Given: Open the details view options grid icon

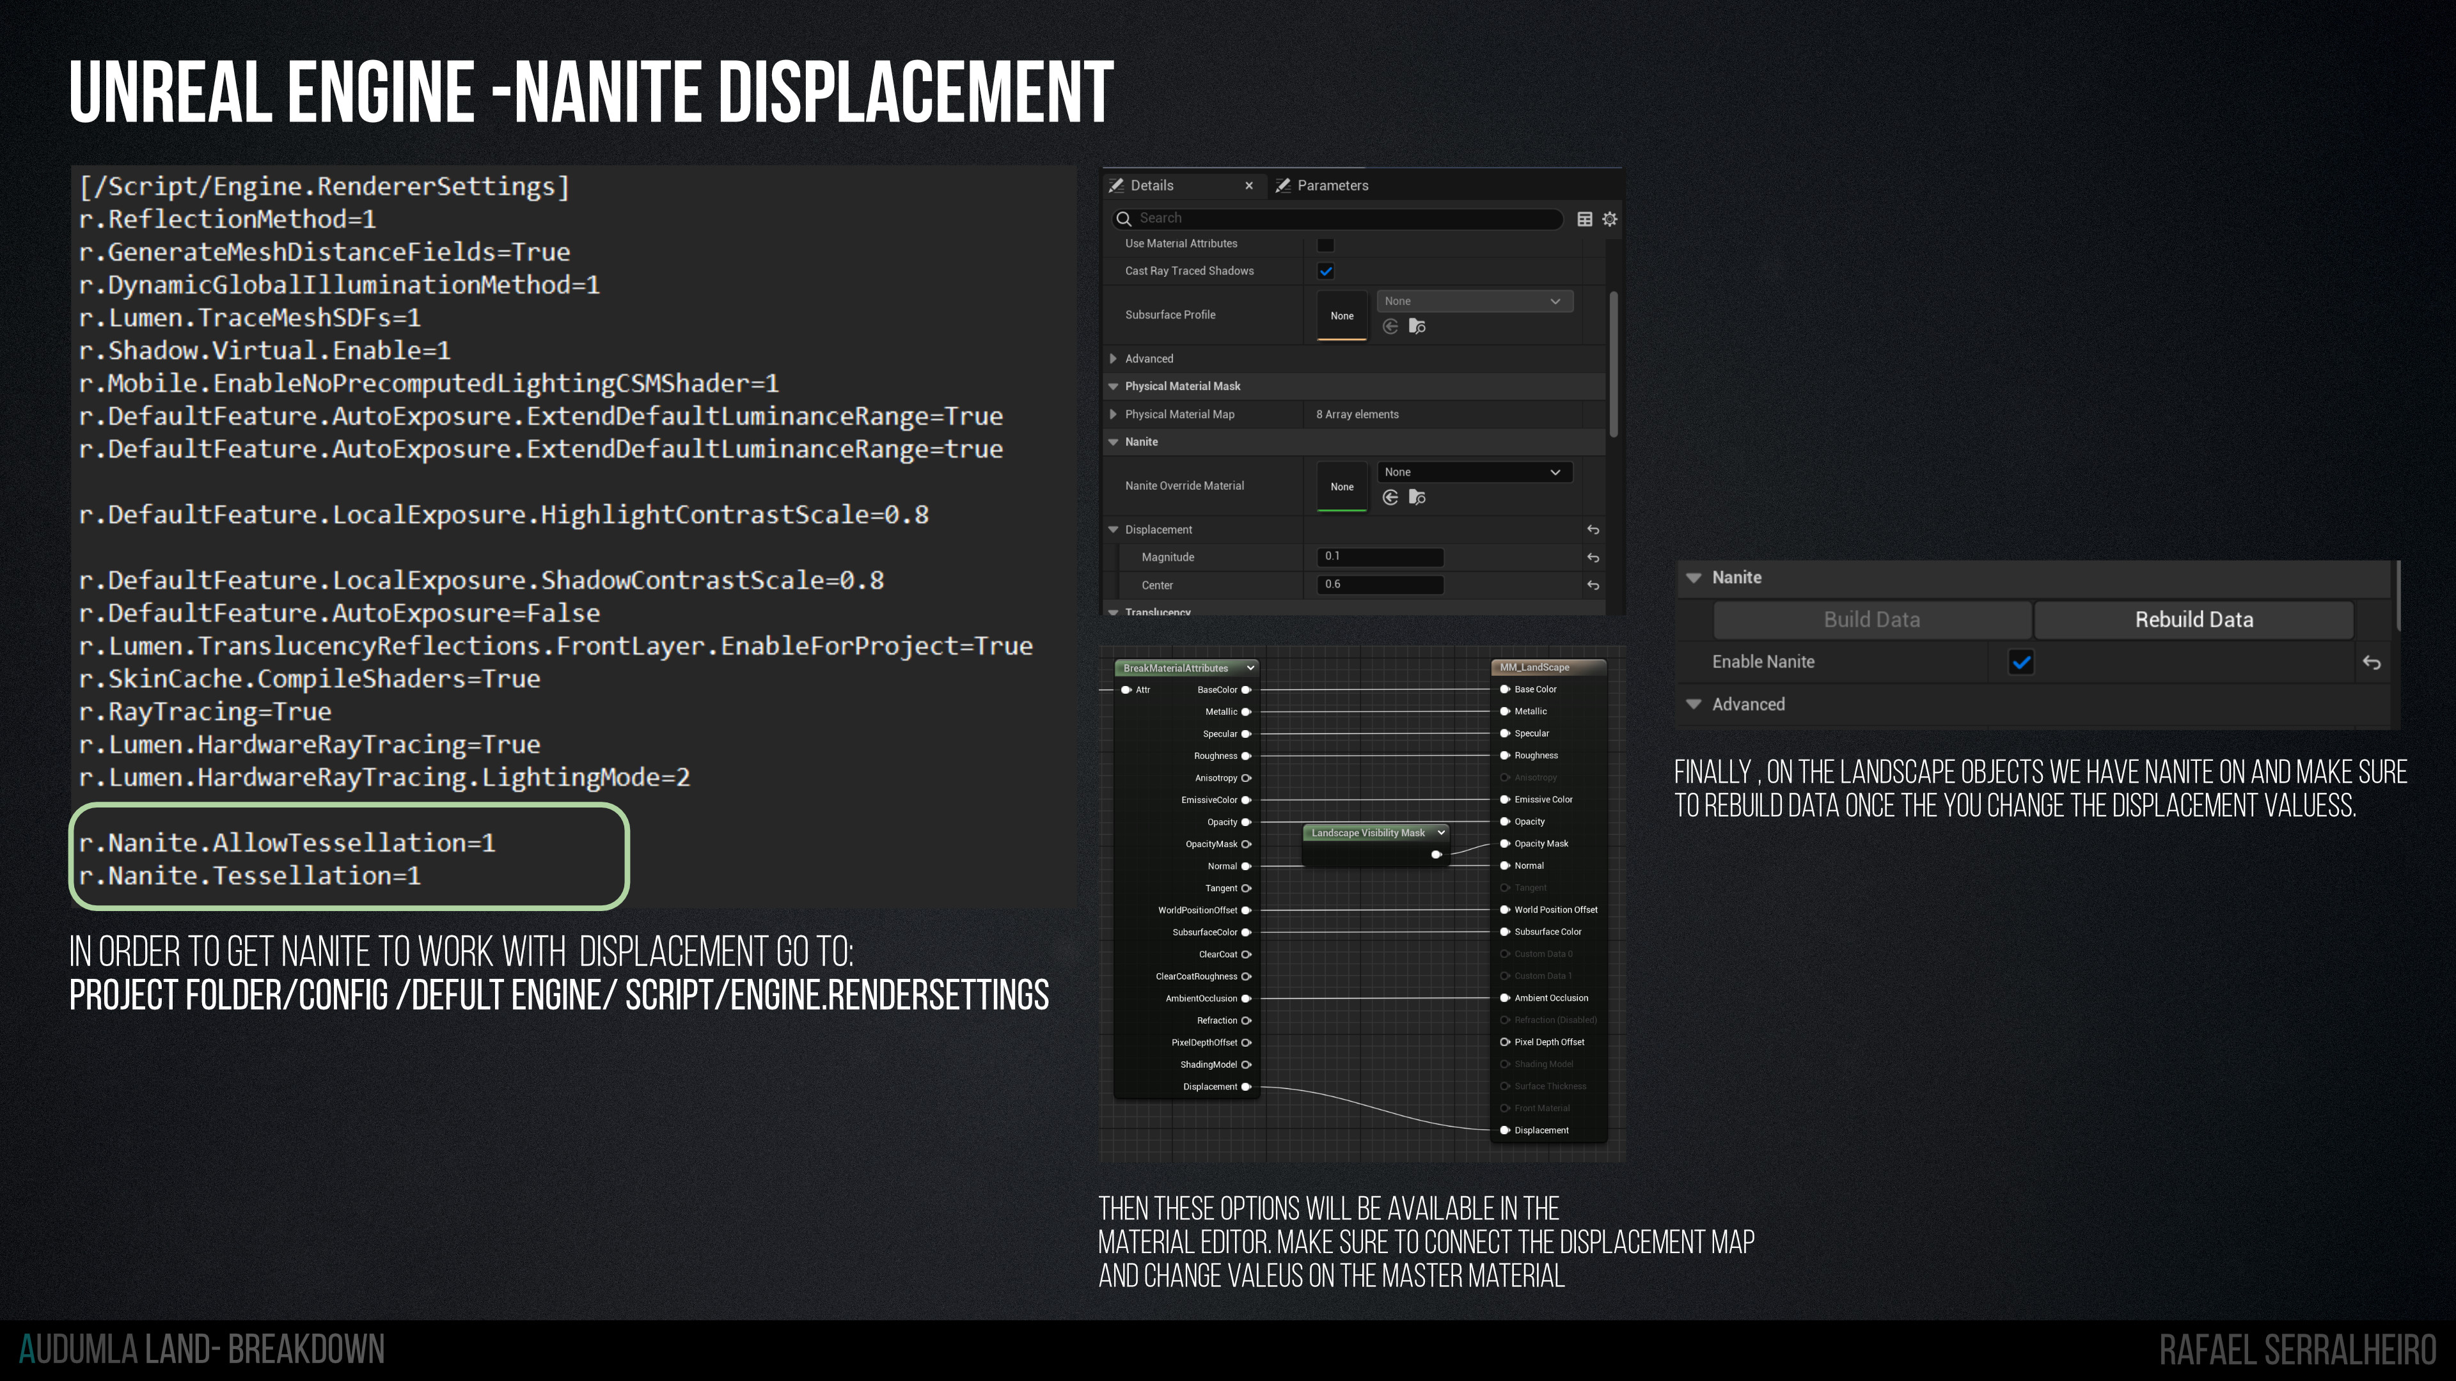Looking at the screenshot, I should coord(1585,219).
